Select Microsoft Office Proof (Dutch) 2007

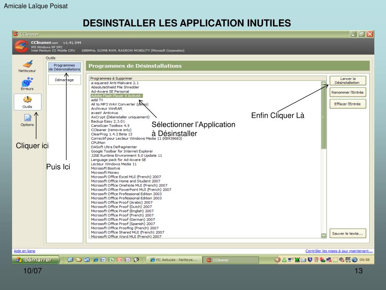(121, 207)
